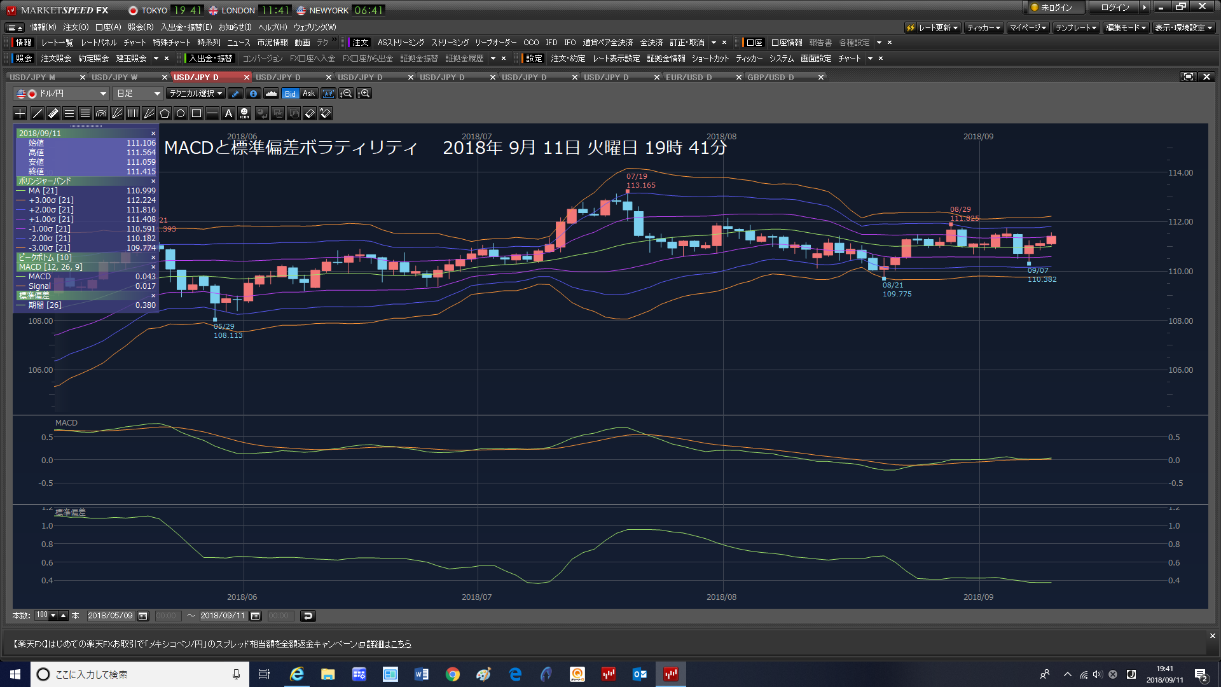Expand the マイページ dropdown
Image resolution: width=1221 pixels, height=687 pixels.
coord(1028,27)
